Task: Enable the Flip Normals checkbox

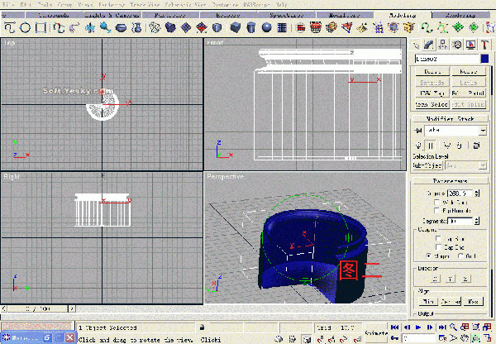Action: [x=437, y=210]
